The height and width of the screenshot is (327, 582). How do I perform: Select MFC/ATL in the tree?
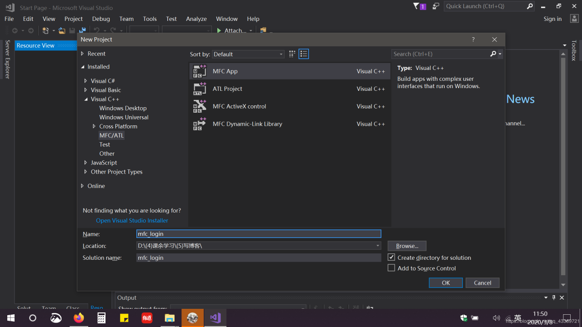tap(111, 135)
